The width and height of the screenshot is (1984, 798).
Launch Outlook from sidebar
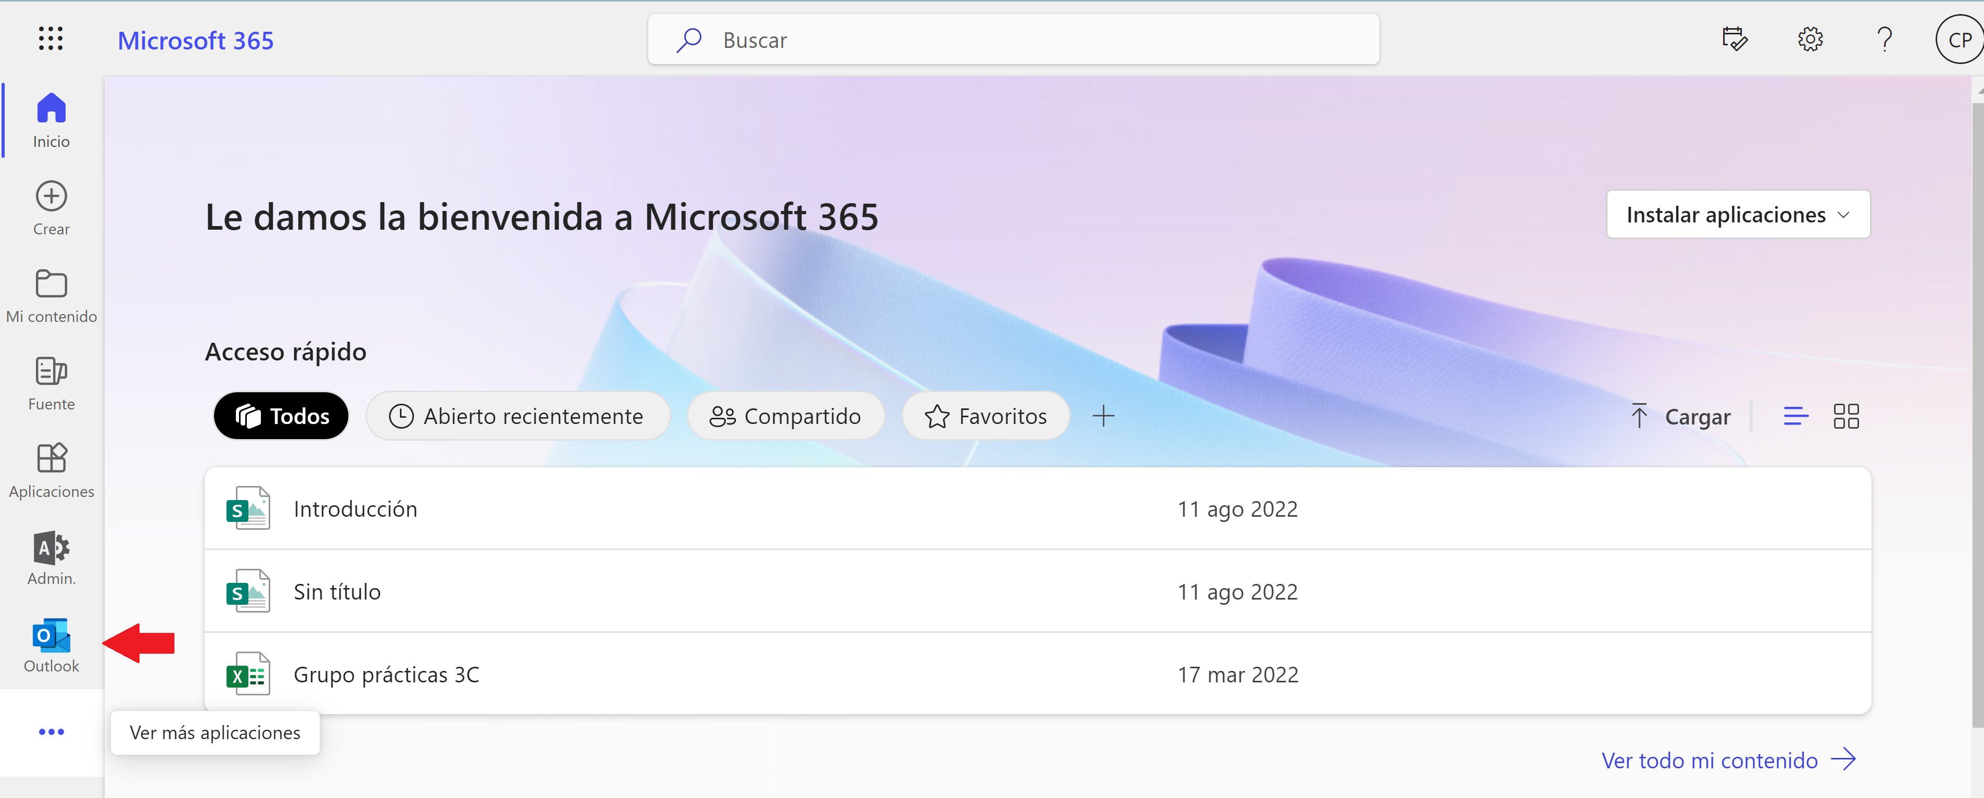51,645
